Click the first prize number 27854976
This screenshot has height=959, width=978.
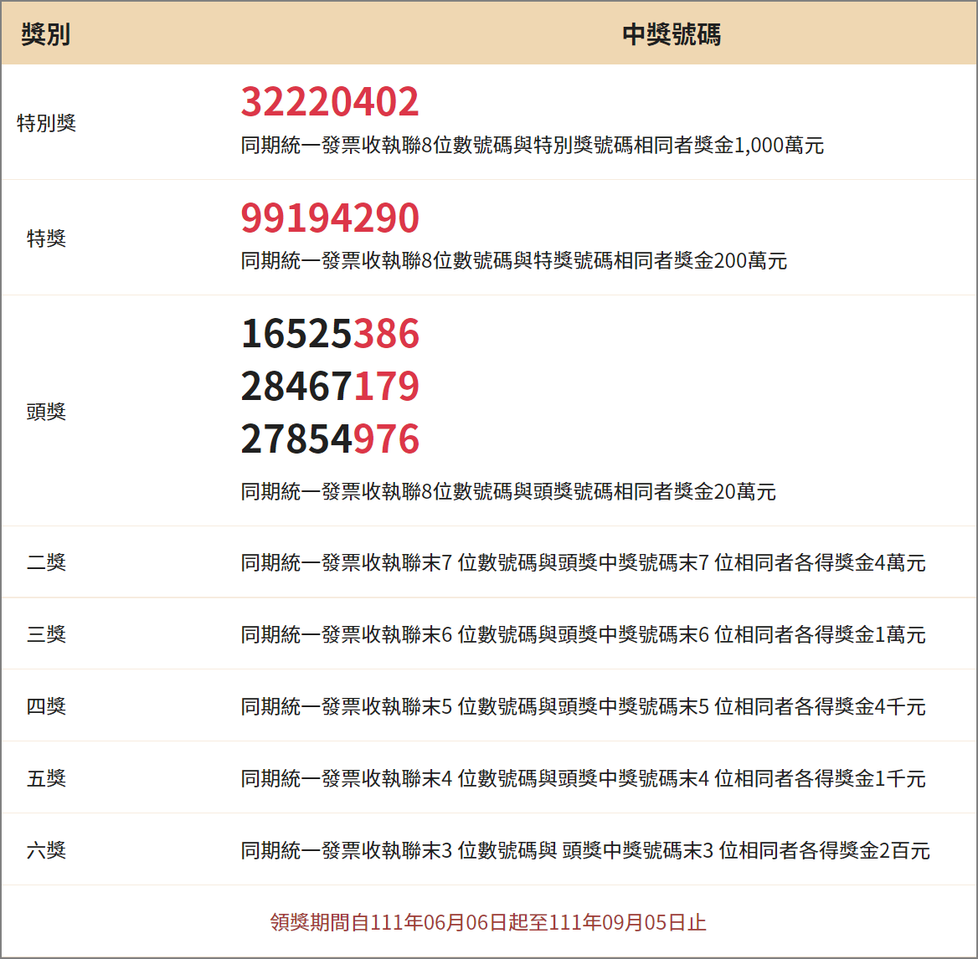tap(329, 439)
